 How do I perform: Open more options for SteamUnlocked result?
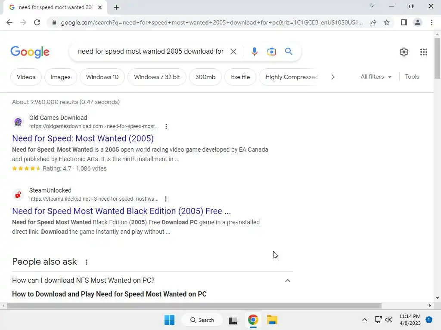point(166,199)
